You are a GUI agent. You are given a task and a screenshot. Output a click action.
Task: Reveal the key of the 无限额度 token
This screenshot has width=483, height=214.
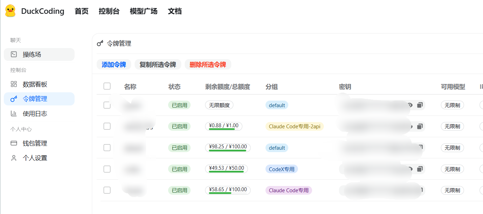coord(410,105)
